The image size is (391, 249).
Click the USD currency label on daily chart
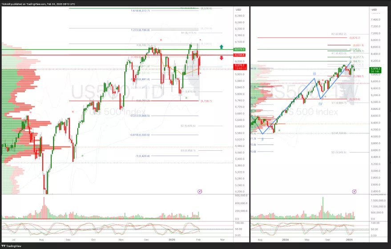point(238,10)
